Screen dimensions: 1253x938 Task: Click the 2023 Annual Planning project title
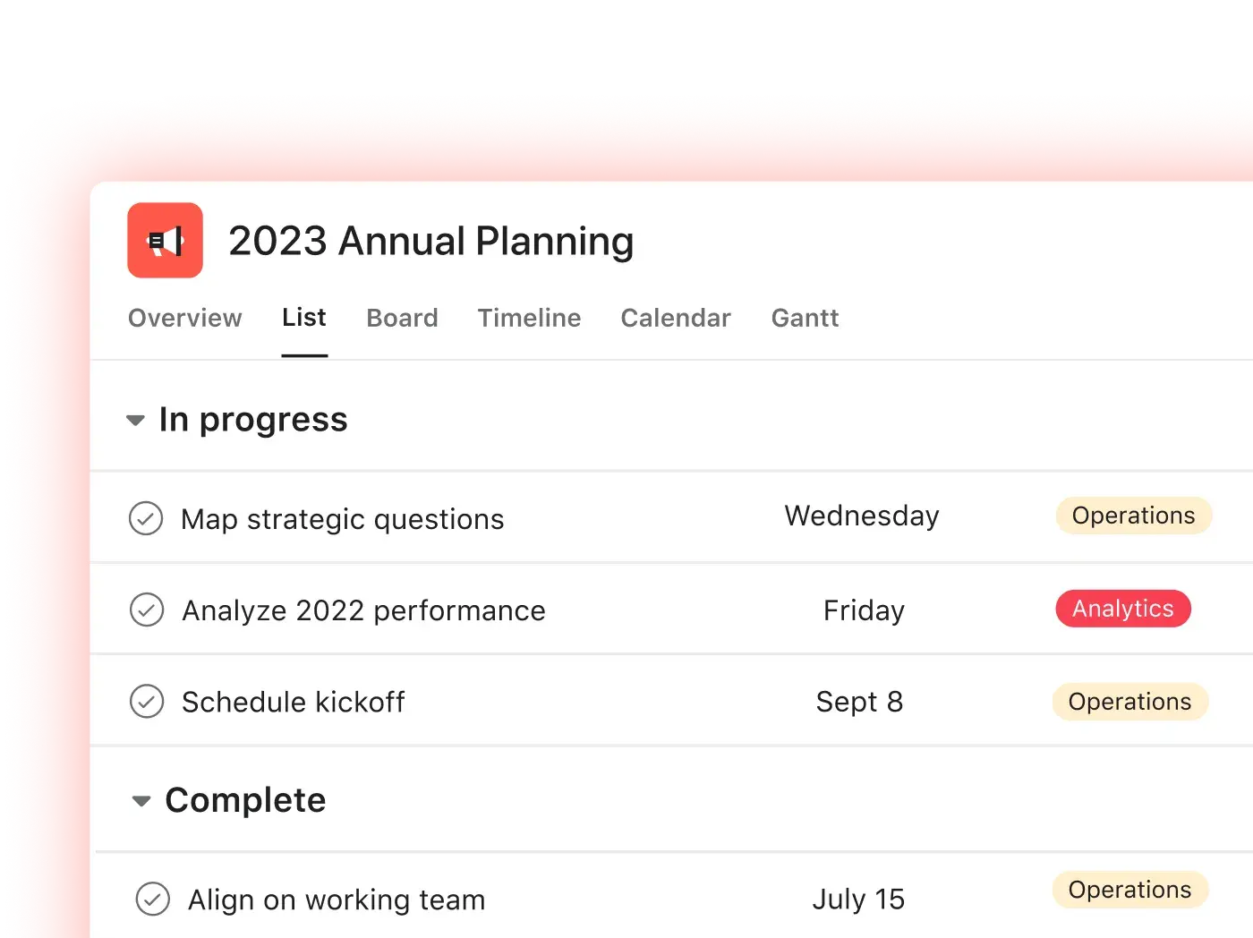point(431,241)
